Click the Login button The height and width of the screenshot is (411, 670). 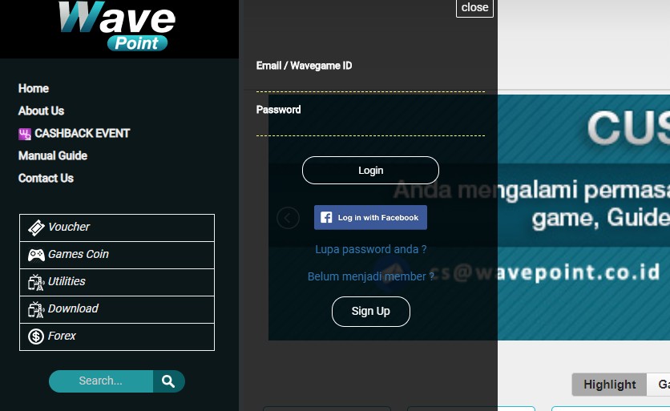point(370,171)
